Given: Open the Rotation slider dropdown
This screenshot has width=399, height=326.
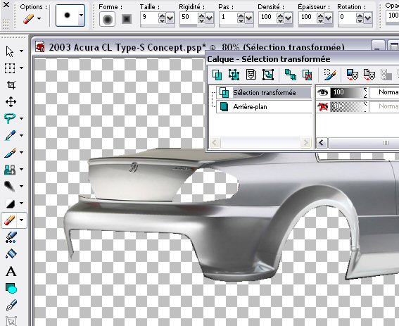Looking at the screenshot, I should (x=368, y=18).
